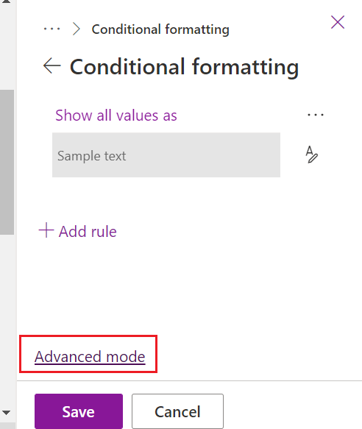Click the breadcrumb chevron separator arrow

76,29
